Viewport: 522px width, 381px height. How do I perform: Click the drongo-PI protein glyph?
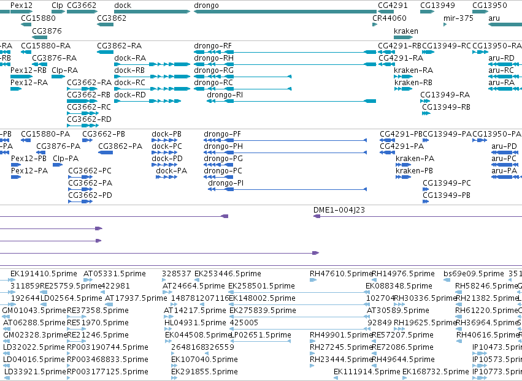click(x=287, y=189)
